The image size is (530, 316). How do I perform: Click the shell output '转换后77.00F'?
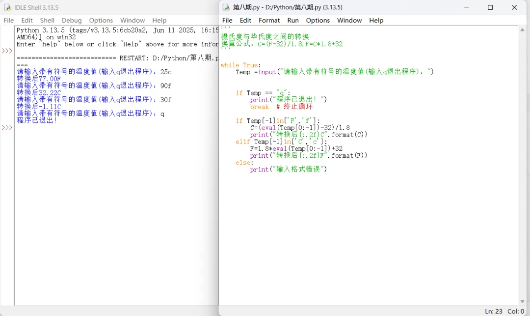pyautogui.click(x=39, y=79)
